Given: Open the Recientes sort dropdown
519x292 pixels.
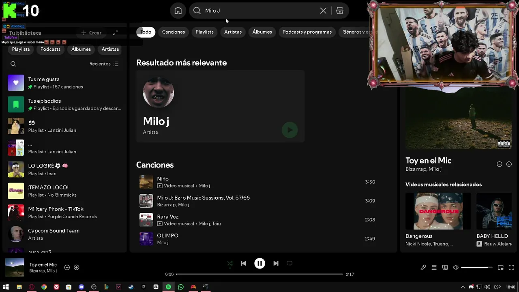Looking at the screenshot, I should pos(104,64).
